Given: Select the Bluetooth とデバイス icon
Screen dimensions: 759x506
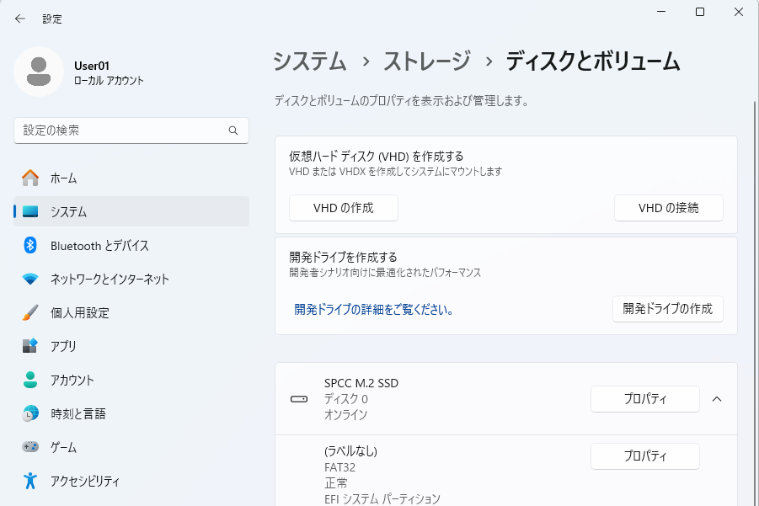Looking at the screenshot, I should click(x=30, y=245).
